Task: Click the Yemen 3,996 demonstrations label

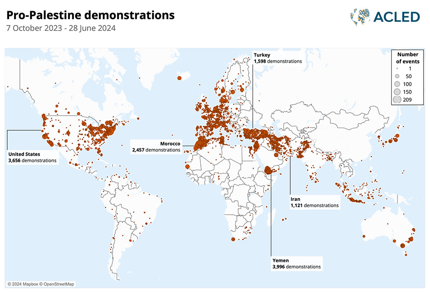Action: click(x=296, y=264)
